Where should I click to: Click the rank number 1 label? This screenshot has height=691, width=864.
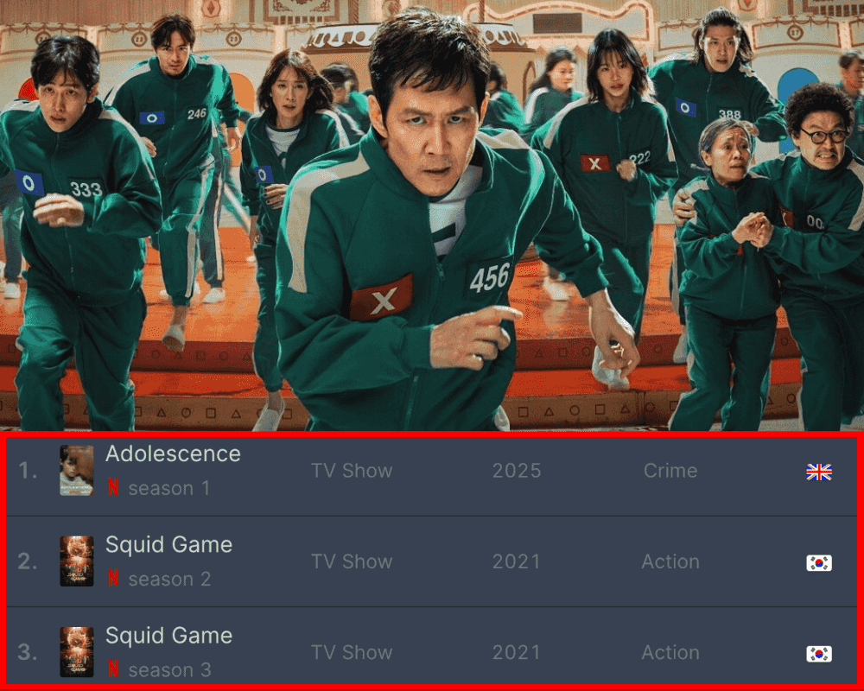[28, 471]
